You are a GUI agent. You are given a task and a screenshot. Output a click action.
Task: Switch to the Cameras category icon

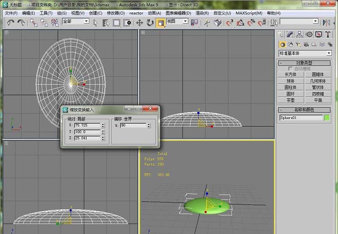pos(306,44)
